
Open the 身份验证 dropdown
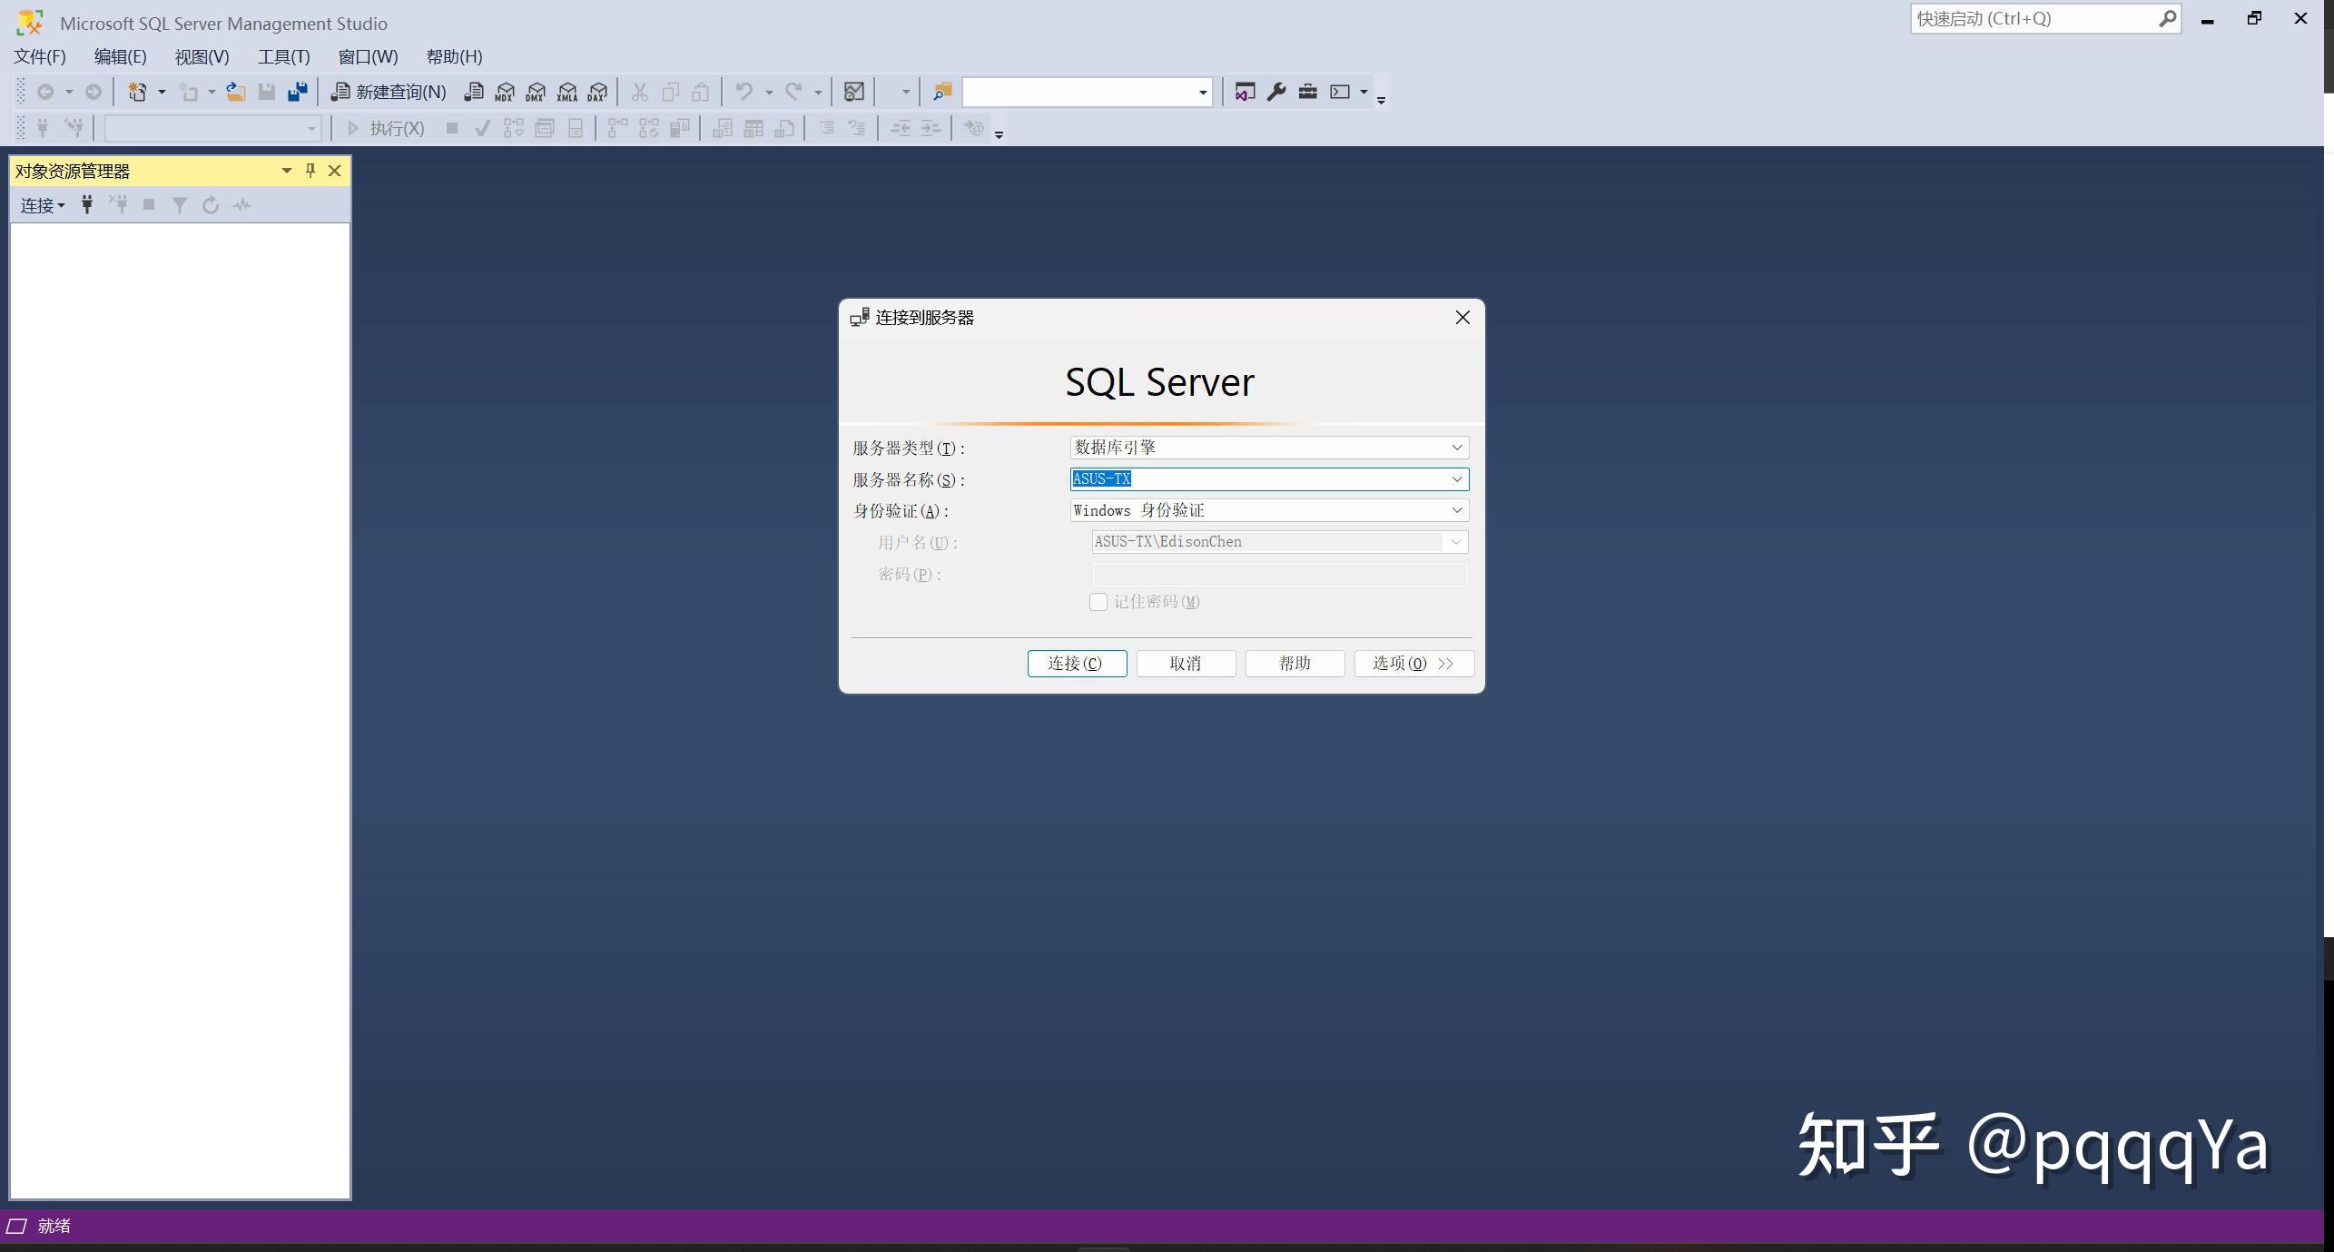tap(1457, 509)
